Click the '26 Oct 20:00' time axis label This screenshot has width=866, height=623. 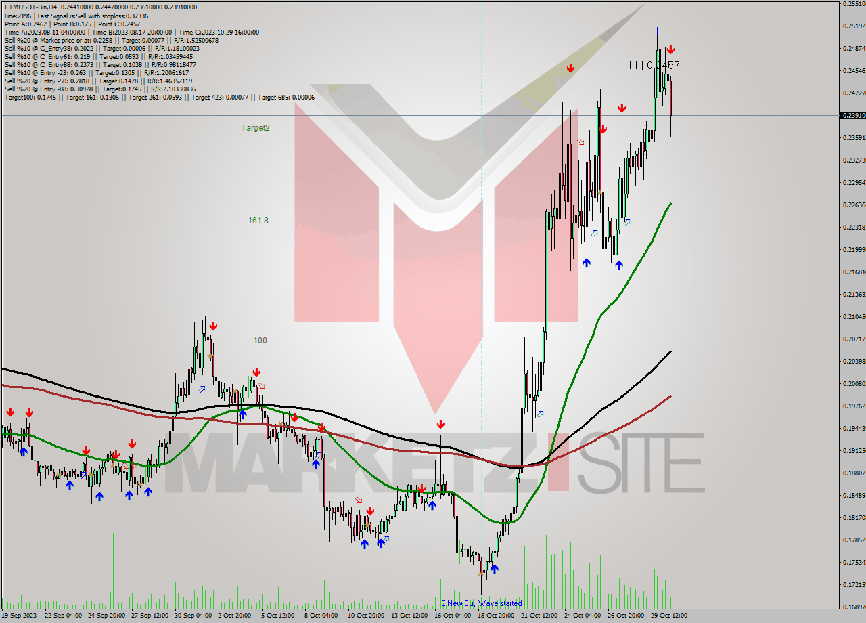pos(625,616)
